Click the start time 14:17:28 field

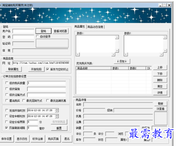click(41, 110)
